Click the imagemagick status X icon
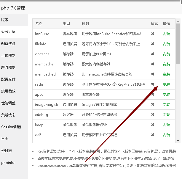182x179 pixels. pos(153,105)
